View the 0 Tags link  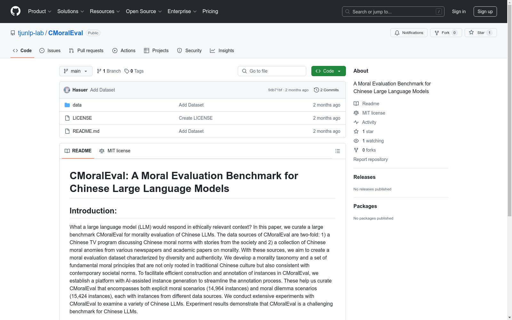pos(134,71)
